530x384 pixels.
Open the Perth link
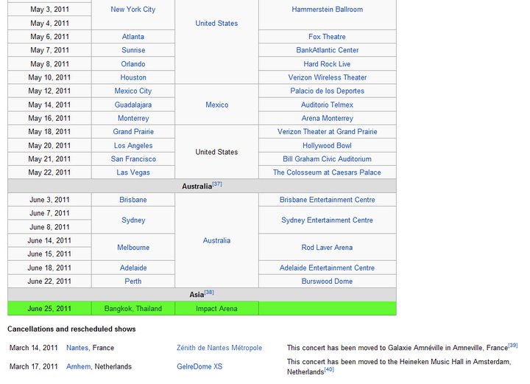tap(133, 282)
